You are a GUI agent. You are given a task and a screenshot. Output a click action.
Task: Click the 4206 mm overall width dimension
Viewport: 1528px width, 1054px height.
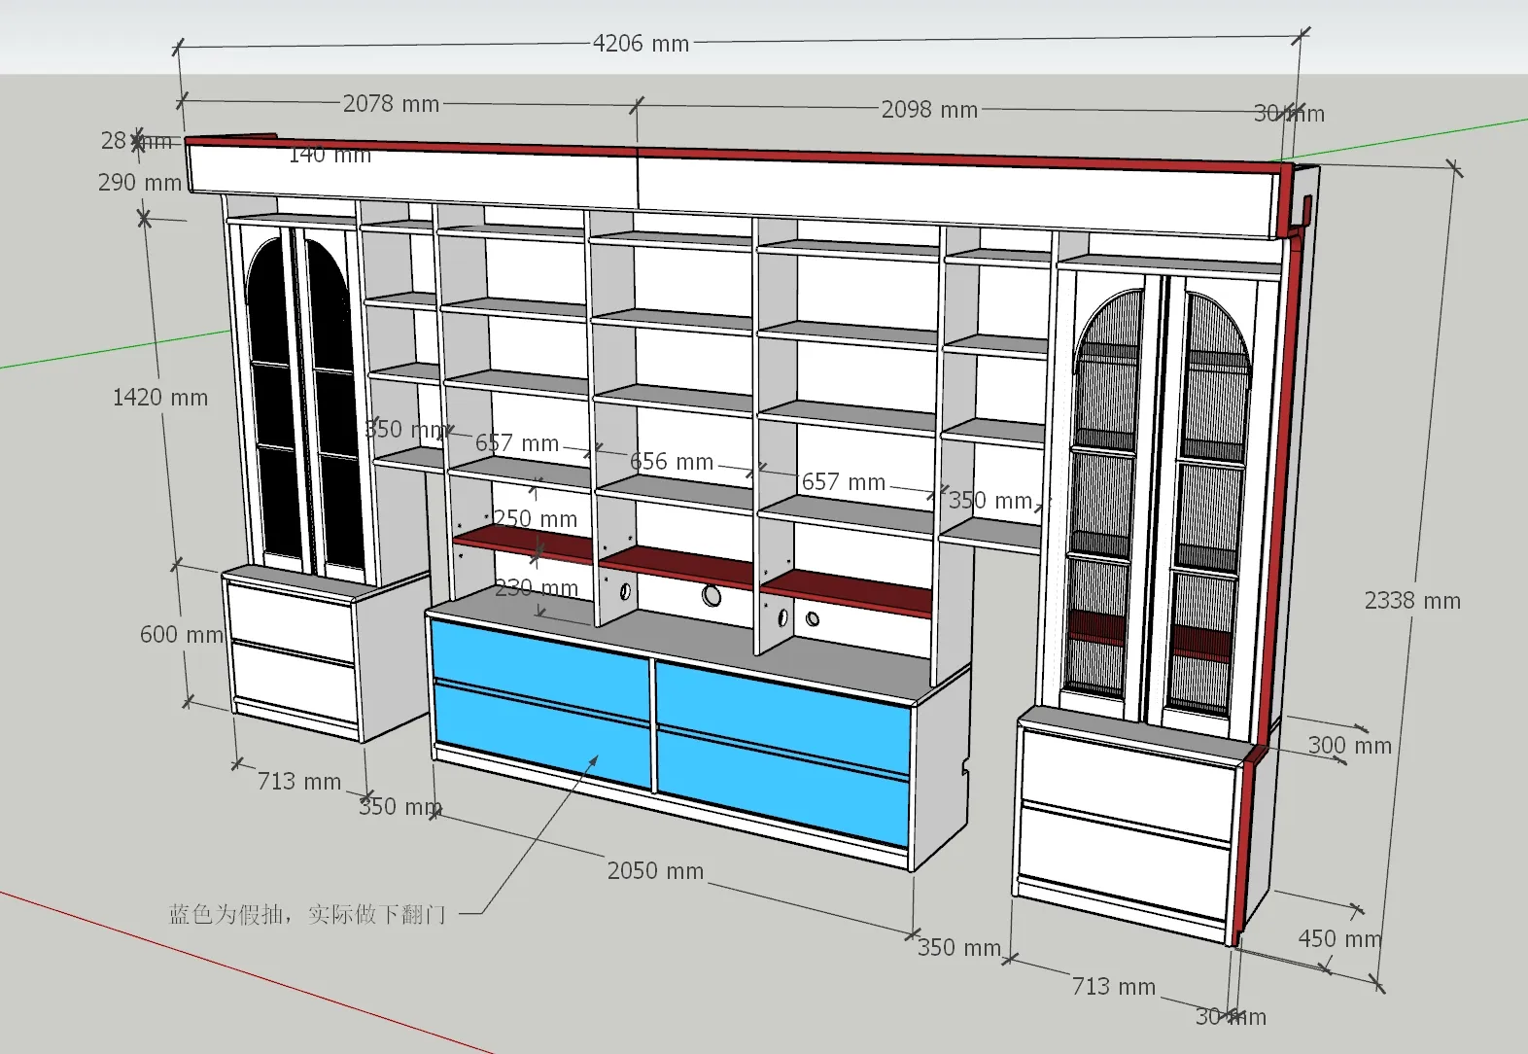click(641, 44)
